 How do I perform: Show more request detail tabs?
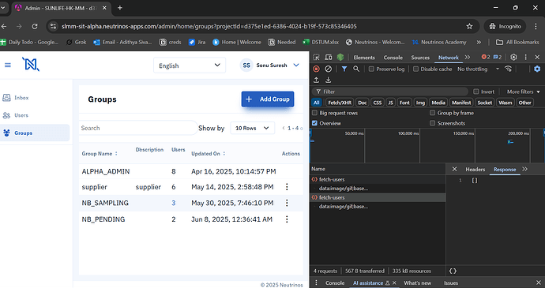click(x=524, y=169)
